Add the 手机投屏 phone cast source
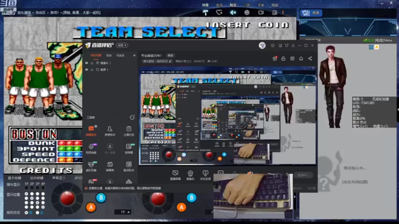 click(x=205, y=175)
